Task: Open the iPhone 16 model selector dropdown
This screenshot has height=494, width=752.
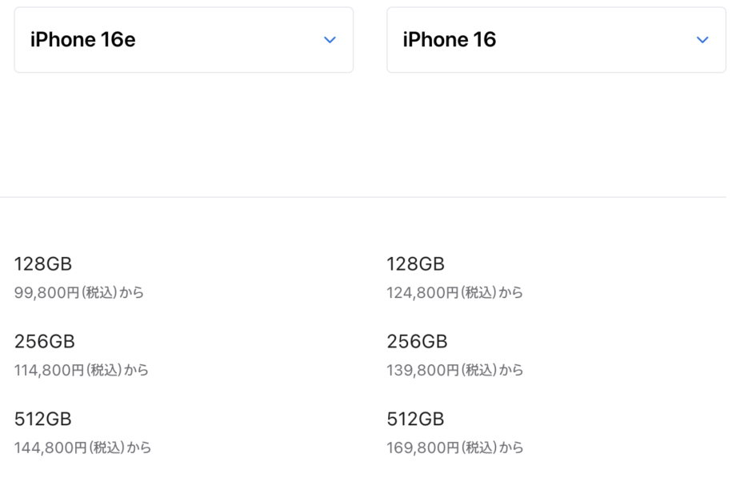Action: coord(555,39)
